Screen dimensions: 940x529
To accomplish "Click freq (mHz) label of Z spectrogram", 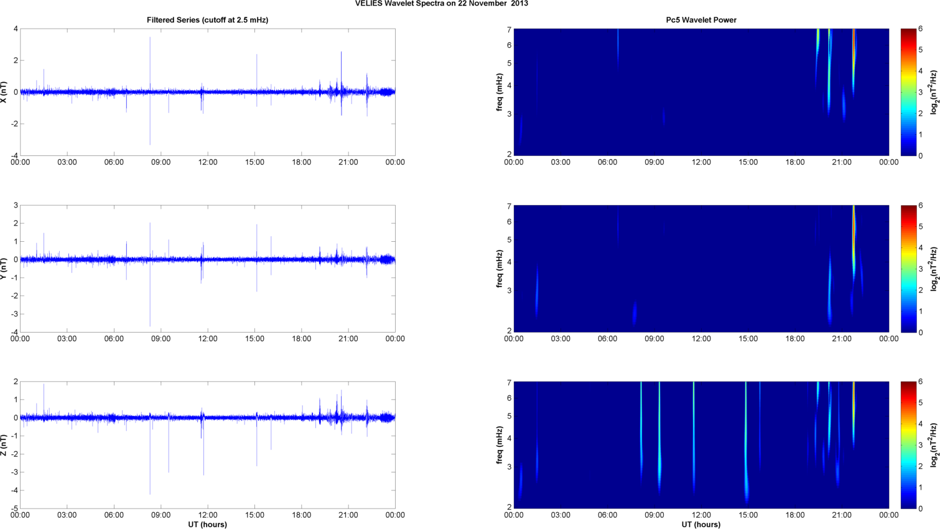I will pos(499,445).
